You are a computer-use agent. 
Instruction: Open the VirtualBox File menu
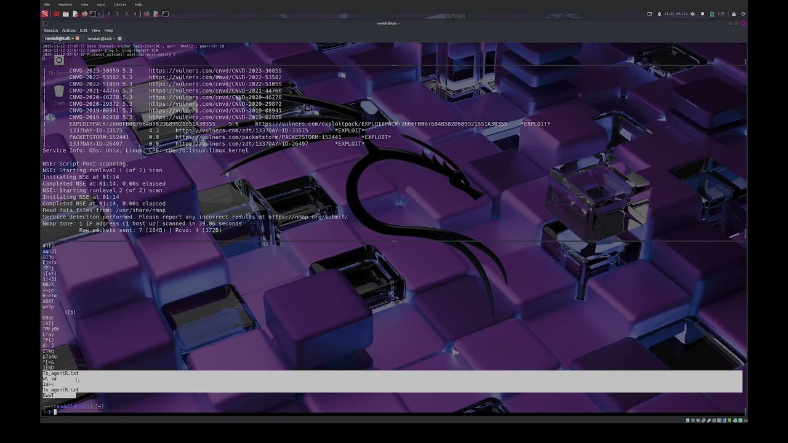click(47, 4)
